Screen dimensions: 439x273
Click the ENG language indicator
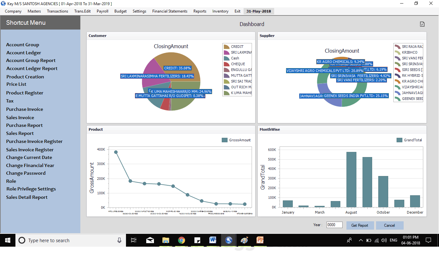[393, 240]
